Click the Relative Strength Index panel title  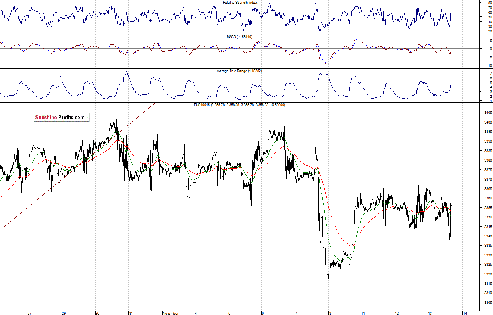tap(240, 2)
